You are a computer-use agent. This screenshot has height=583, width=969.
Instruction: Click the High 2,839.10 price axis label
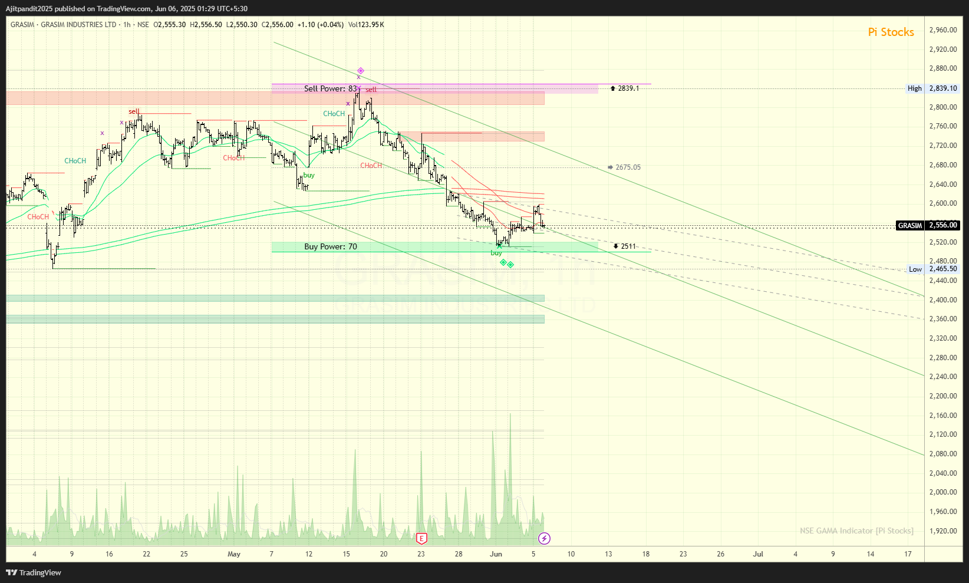coord(933,88)
